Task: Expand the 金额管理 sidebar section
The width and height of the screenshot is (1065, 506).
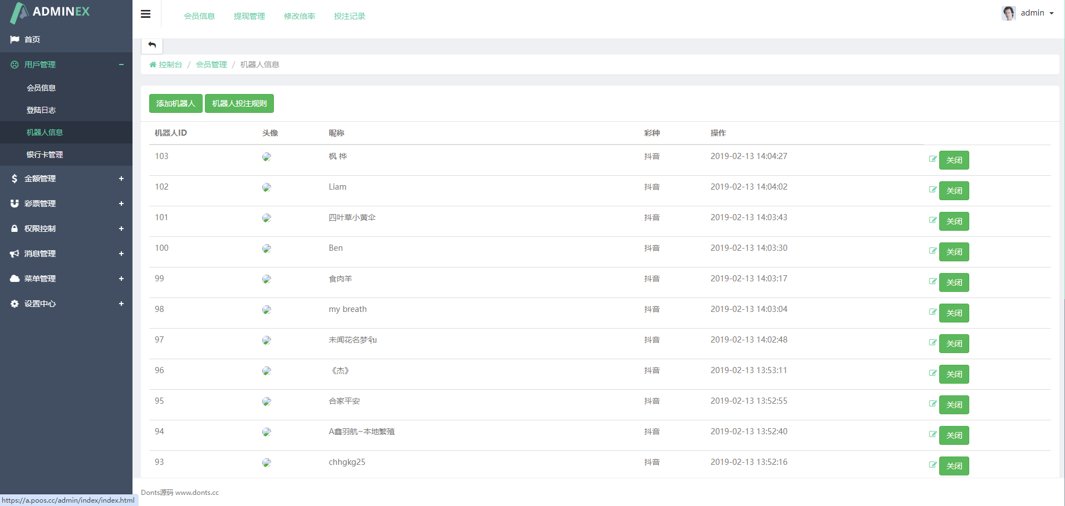Action: click(x=66, y=178)
